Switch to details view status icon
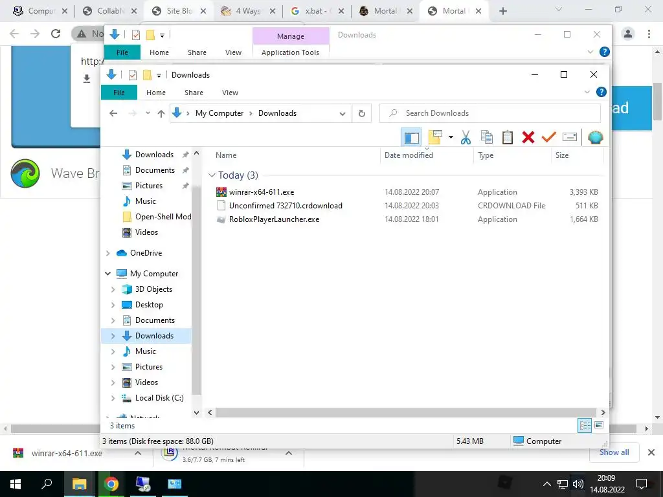The image size is (663, 497). 585,425
